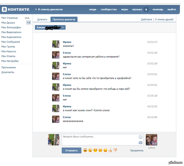Click Прикрепить to attach a file
184x166 pixels.
pyautogui.click(x=136, y=151)
